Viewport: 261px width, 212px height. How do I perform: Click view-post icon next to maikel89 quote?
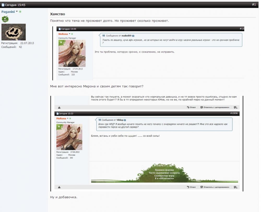click(x=133, y=36)
